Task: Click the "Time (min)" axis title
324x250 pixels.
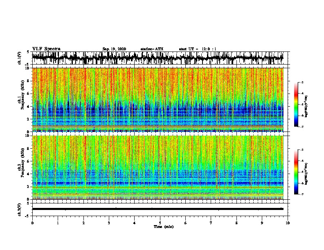Action: coord(164,227)
